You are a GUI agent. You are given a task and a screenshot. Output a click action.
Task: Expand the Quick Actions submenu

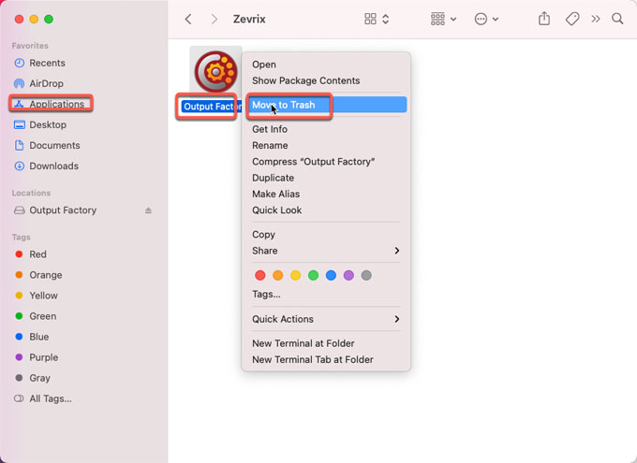tap(325, 319)
